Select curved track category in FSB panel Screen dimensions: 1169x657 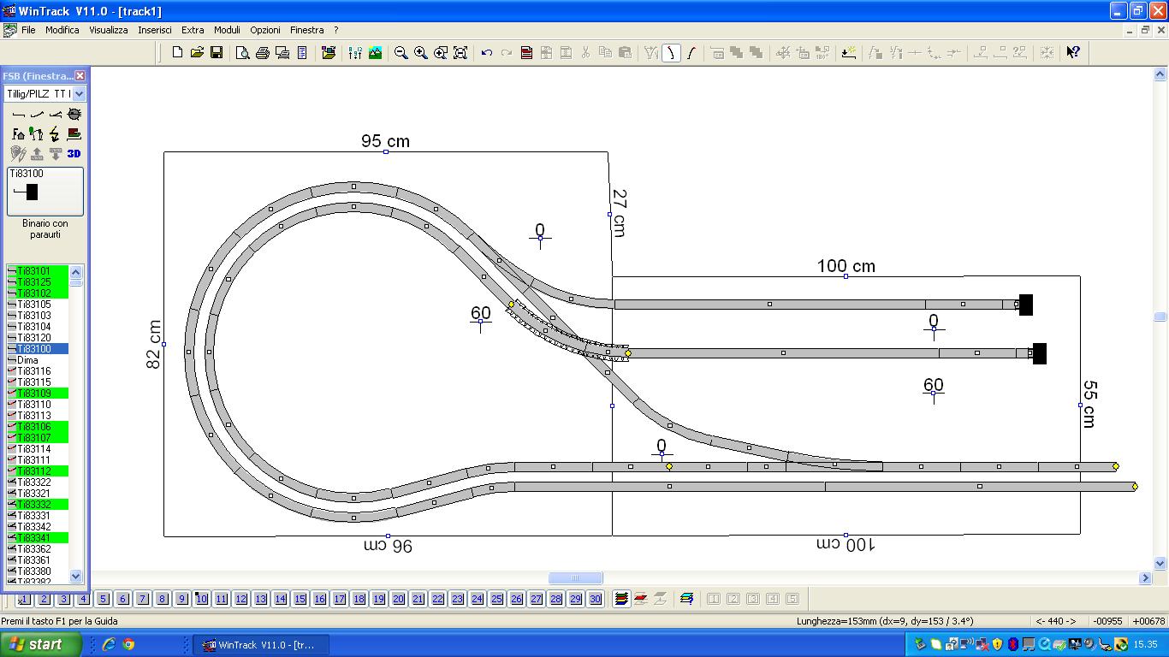pyautogui.click(x=37, y=114)
